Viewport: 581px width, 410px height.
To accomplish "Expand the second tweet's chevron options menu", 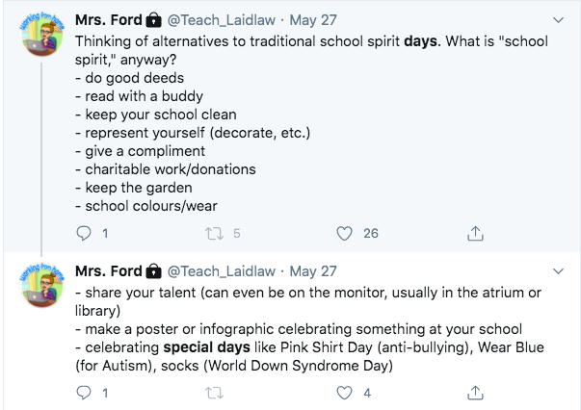I will pyautogui.click(x=558, y=273).
